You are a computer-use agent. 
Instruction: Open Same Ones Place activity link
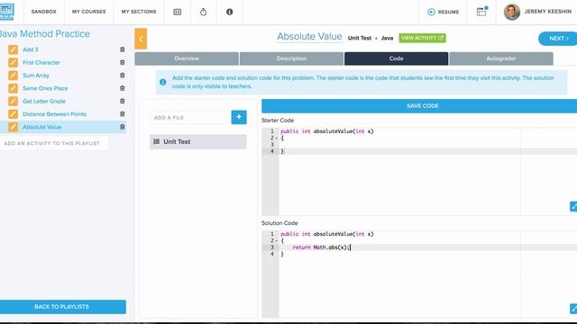coord(45,88)
